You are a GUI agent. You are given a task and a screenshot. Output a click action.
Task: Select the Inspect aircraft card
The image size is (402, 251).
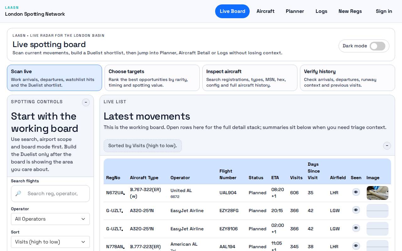(250, 78)
